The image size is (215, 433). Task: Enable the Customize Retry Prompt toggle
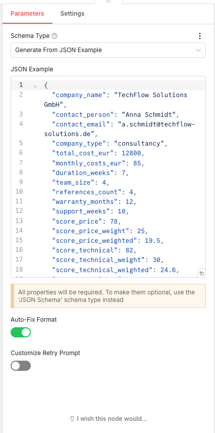tap(21, 366)
